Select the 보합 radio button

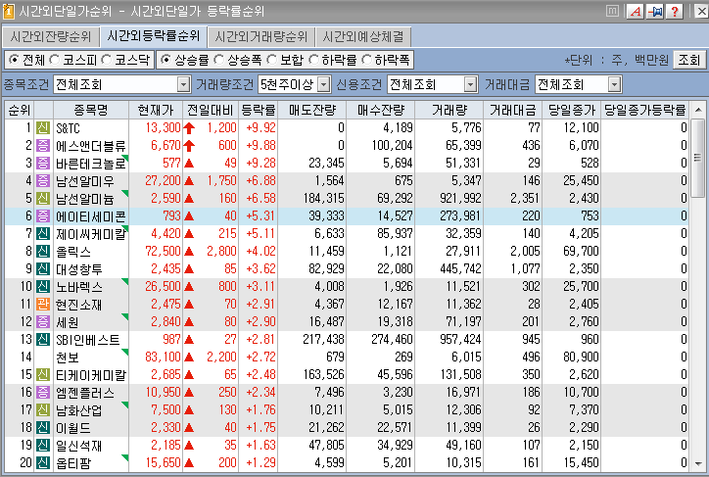(272, 60)
